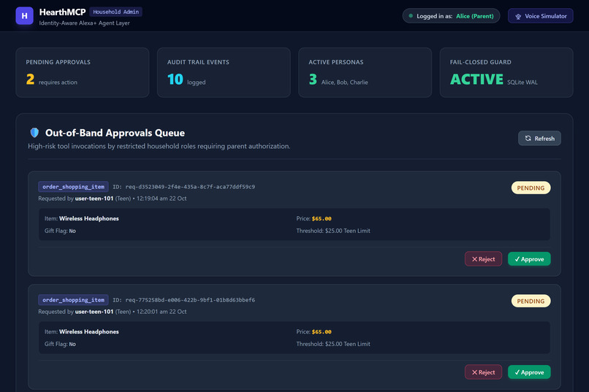Reject request req-775258bd for Wireless Headphones
Image resolution: width=589 pixels, height=392 pixels.
(x=483, y=372)
